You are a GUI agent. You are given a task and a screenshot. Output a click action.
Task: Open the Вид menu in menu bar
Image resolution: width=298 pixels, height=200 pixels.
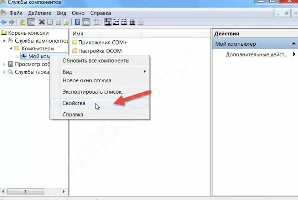coord(62,13)
